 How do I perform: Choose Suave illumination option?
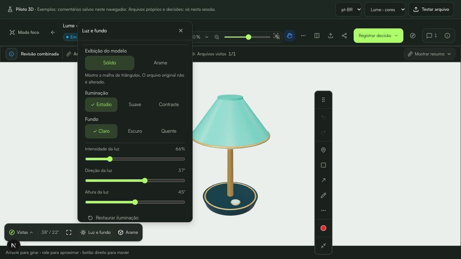(135, 105)
